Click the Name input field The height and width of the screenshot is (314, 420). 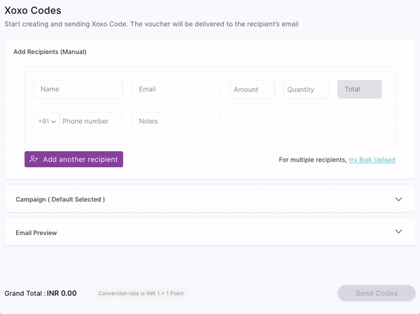(78, 89)
